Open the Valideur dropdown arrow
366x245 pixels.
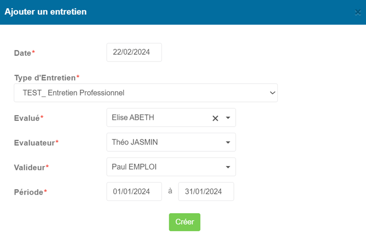tap(228, 167)
